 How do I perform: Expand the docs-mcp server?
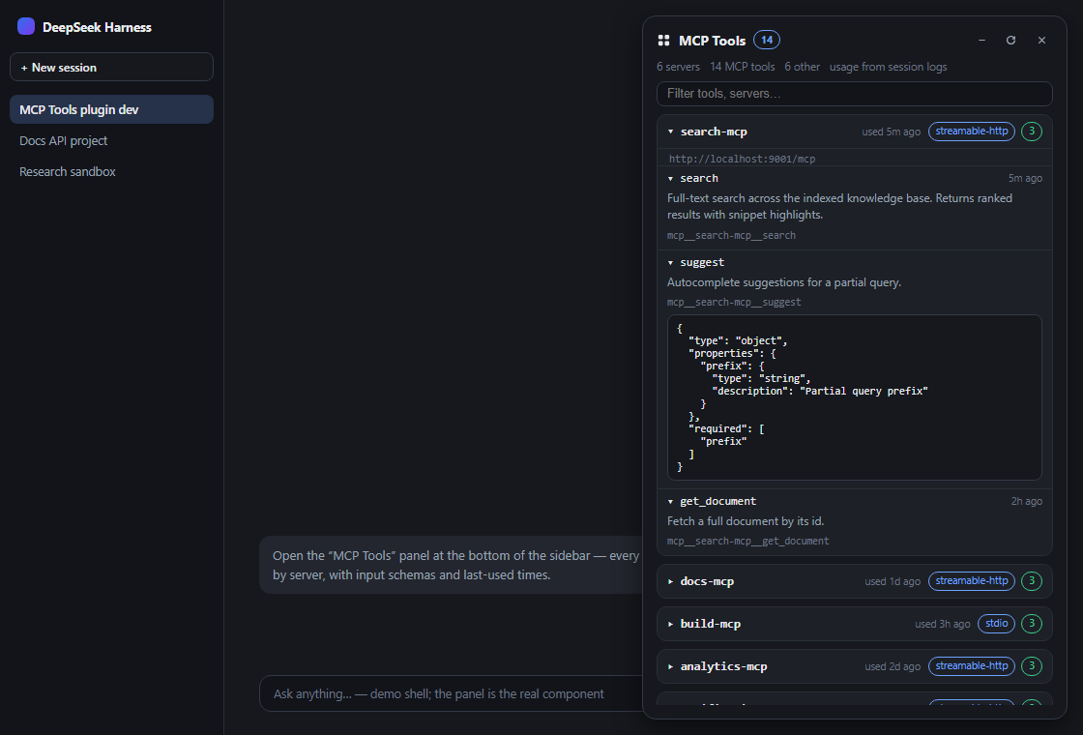tap(671, 581)
